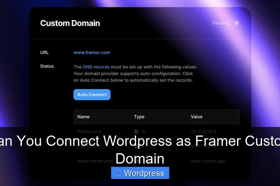Expand the Name column header
Viewport: 280px width, 186px height.
pyautogui.click(x=83, y=117)
